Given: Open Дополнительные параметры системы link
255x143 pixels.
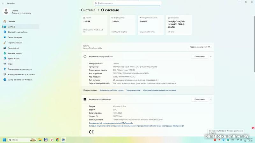Looking at the screenshot, I should (159, 90).
